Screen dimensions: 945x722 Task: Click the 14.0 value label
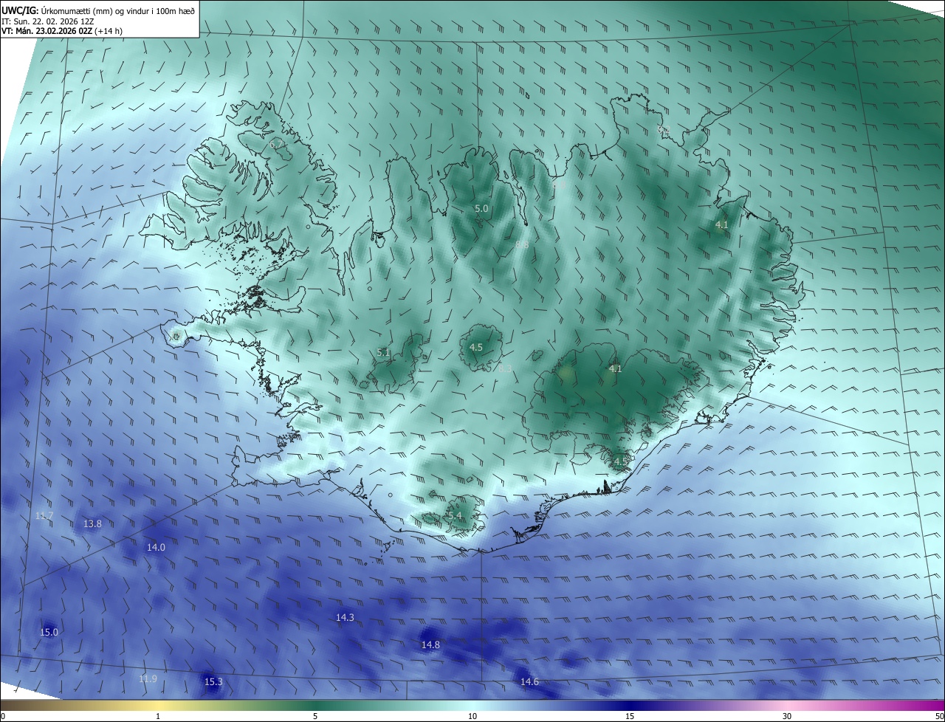(x=156, y=547)
